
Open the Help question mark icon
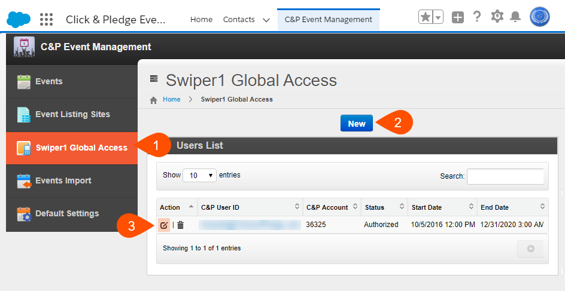point(477,17)
